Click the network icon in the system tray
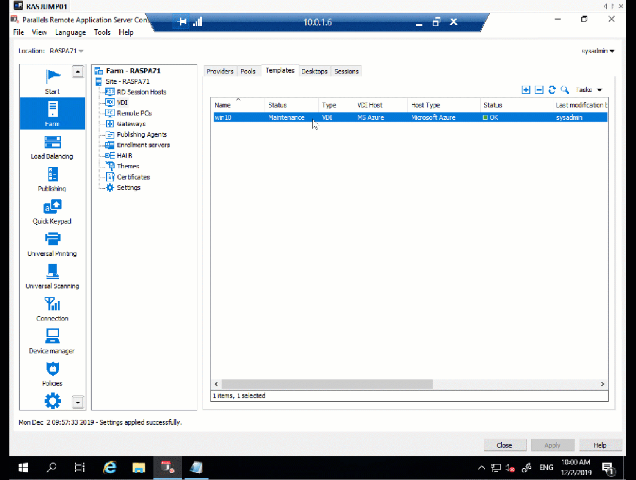 (496, 468)
